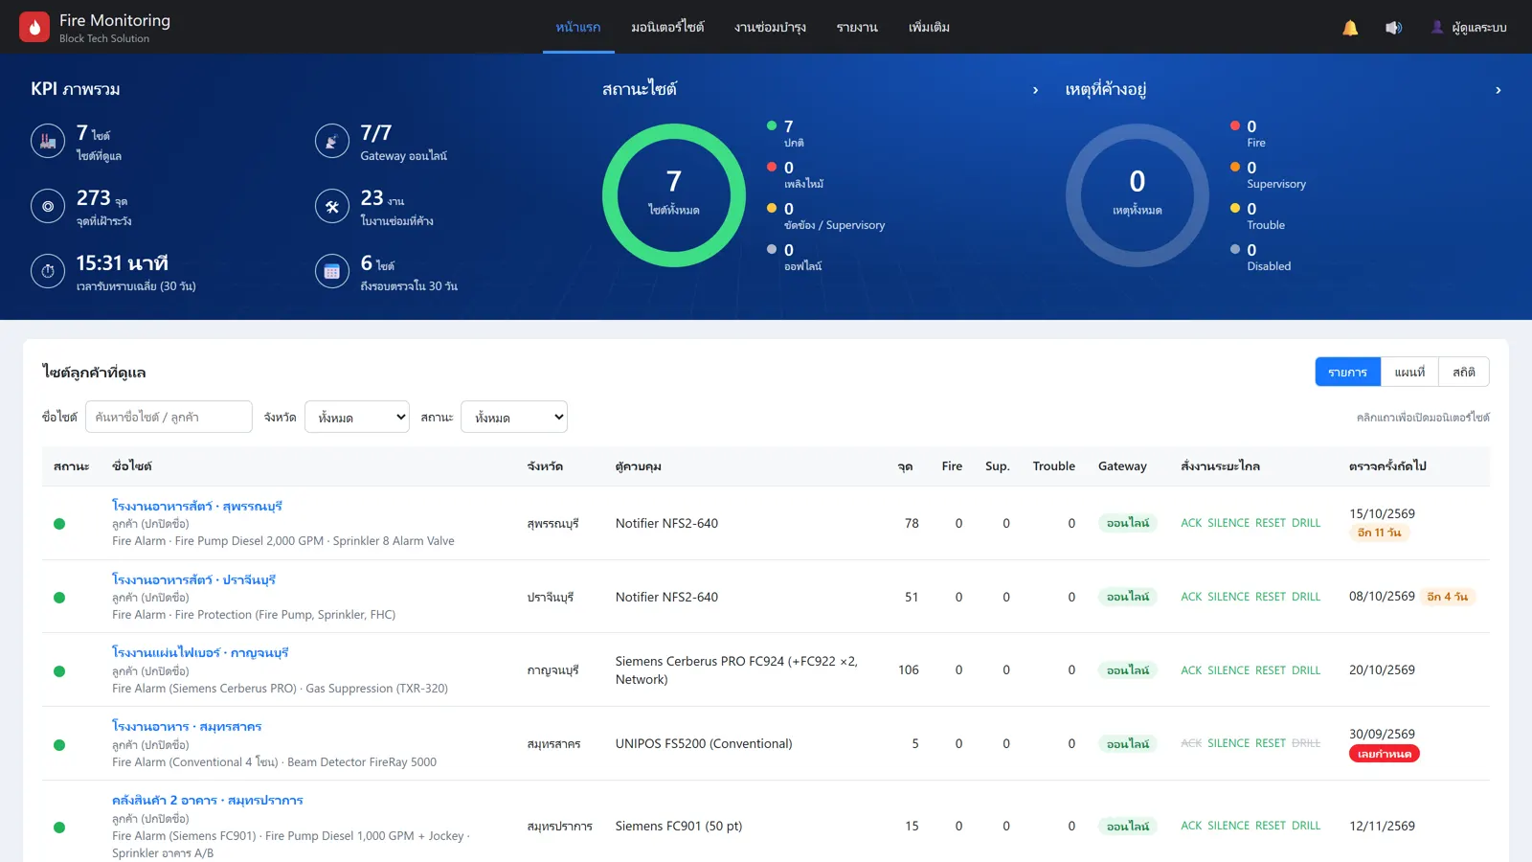Click the satellite icon for Gateway ออนไลน์

point(332,142)
